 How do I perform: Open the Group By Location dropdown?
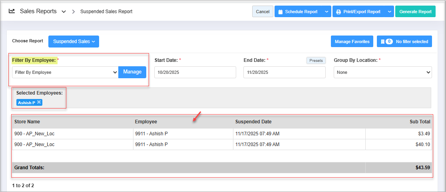point(382,72)
